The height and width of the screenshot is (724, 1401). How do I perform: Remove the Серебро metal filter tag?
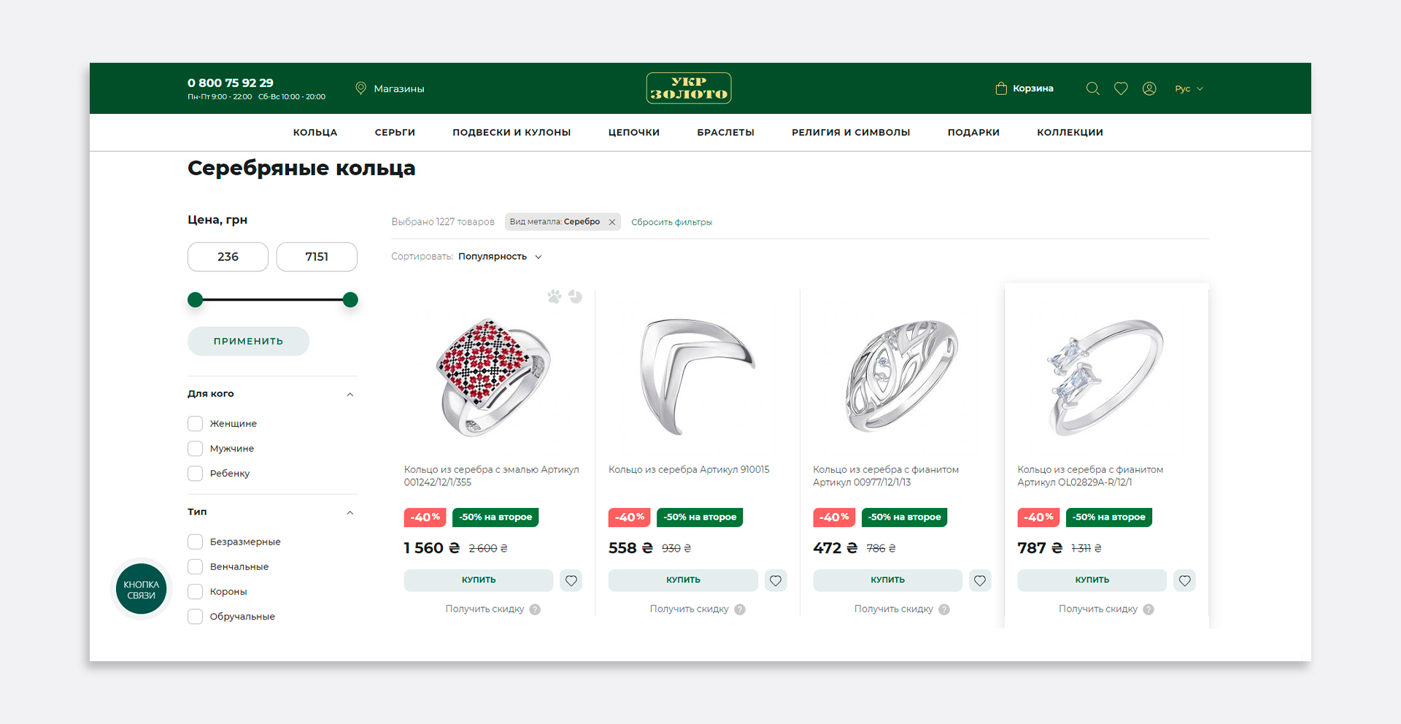(612, 222)
